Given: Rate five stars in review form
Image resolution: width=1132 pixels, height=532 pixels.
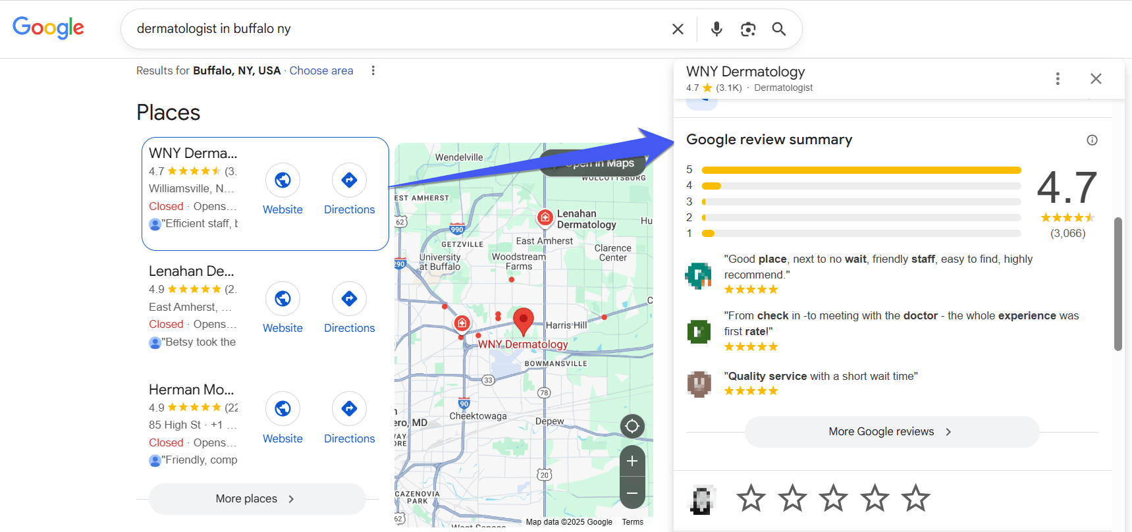Looking at the screenshot, I should click(x=915, y=498).
